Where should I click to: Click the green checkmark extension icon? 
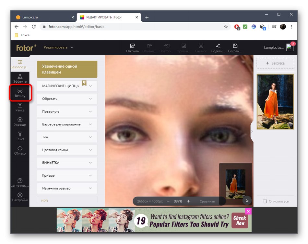point(245,27)
